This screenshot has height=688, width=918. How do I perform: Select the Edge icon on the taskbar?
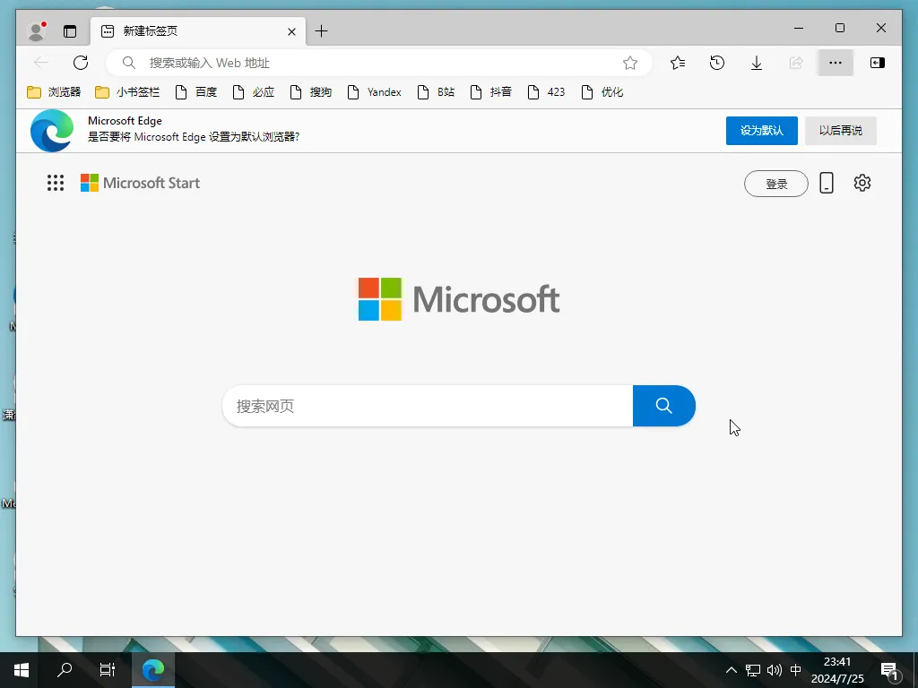tap(152, 669)
